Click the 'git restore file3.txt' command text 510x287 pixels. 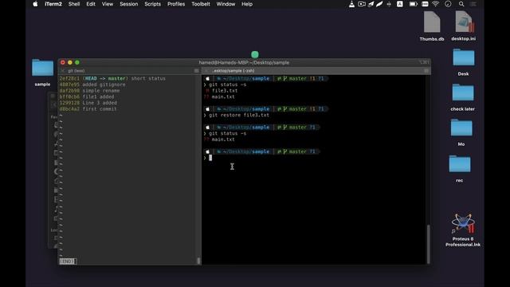click(239, 115)
